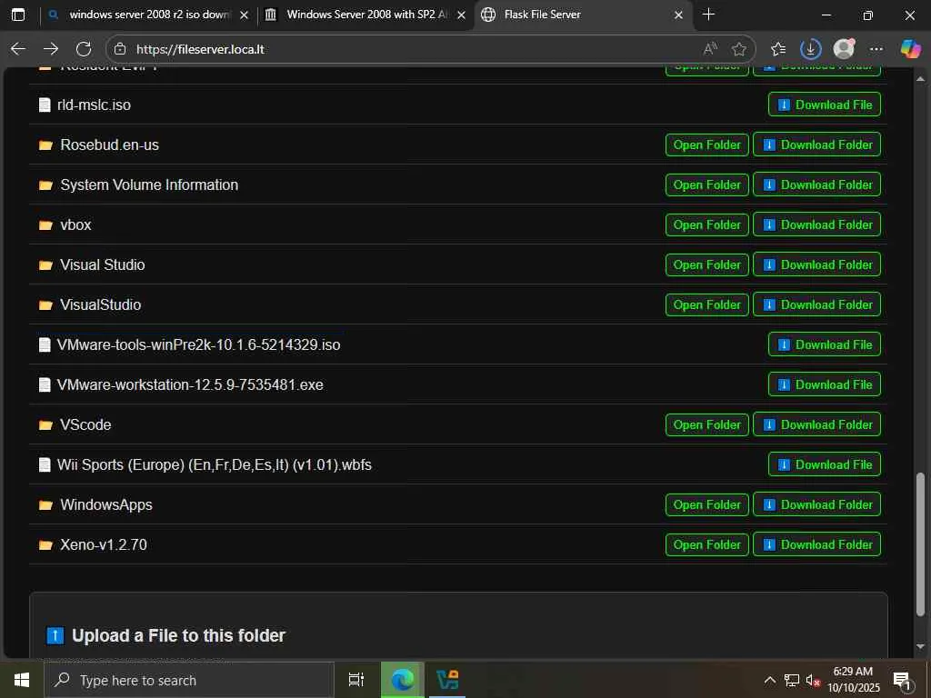Go back to the previous page
The width and height of the screenshot is (931, 698).
[x=18, y=49]
